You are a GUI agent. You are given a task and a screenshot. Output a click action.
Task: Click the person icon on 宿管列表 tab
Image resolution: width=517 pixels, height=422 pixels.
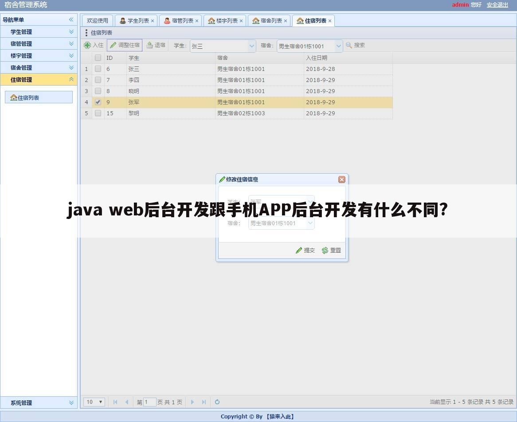pos(167,21)
